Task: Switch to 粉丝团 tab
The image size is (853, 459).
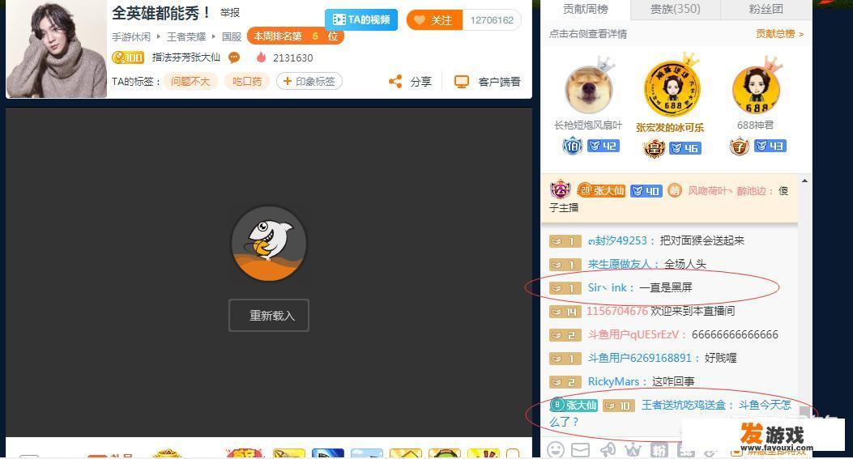Action: pos(766,9)
